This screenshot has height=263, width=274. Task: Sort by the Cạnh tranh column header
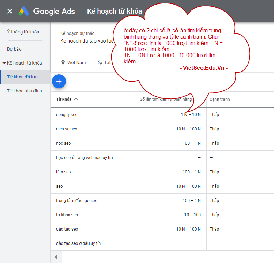click(x=220, y=99)
